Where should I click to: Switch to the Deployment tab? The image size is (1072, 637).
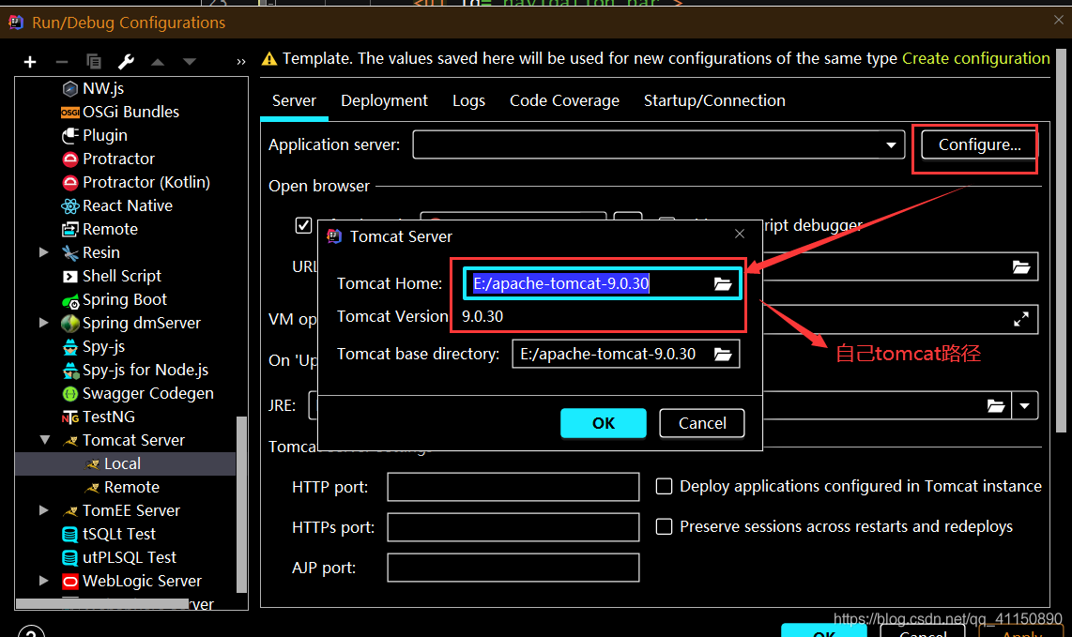[384, 101]
